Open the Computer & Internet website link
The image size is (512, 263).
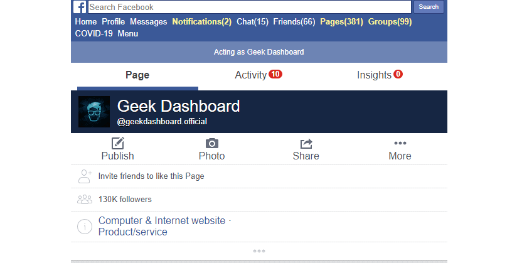[x=162, y=220]
